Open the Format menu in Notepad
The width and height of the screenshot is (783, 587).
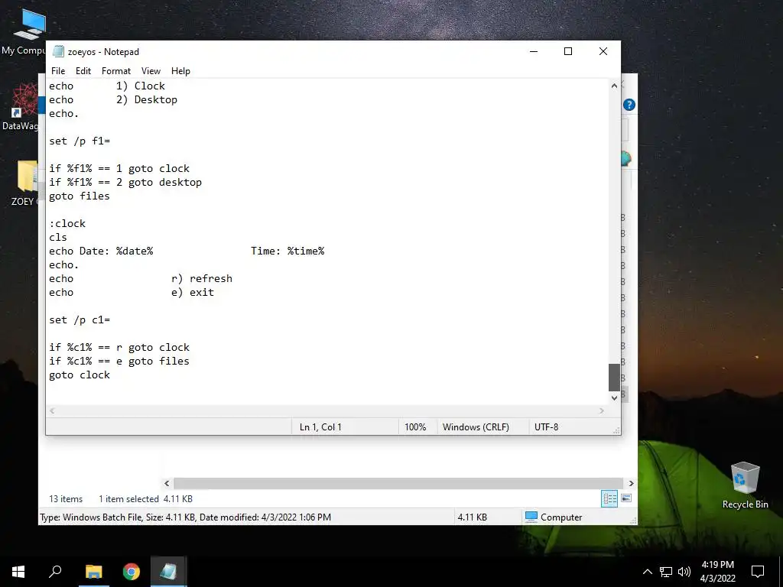click(116, 71)
